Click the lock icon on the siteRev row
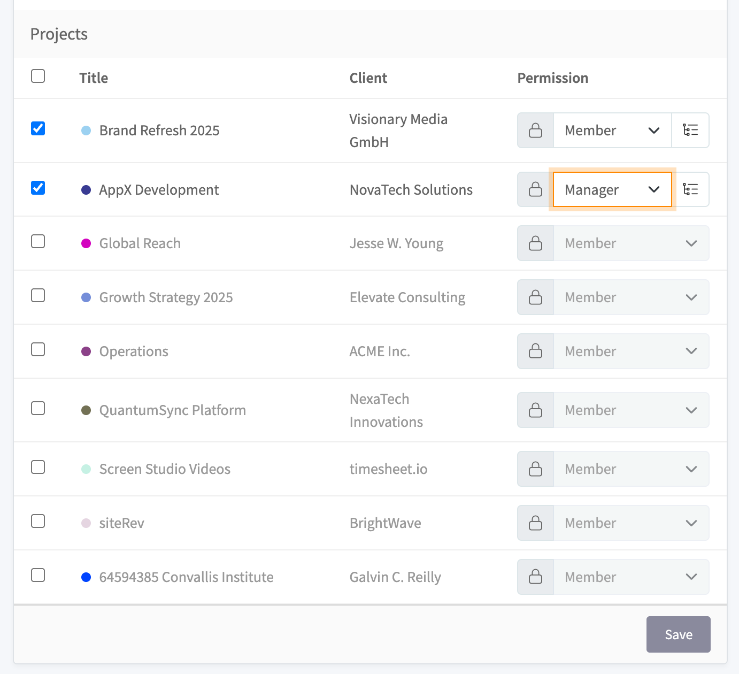 [x=535, y=523]
